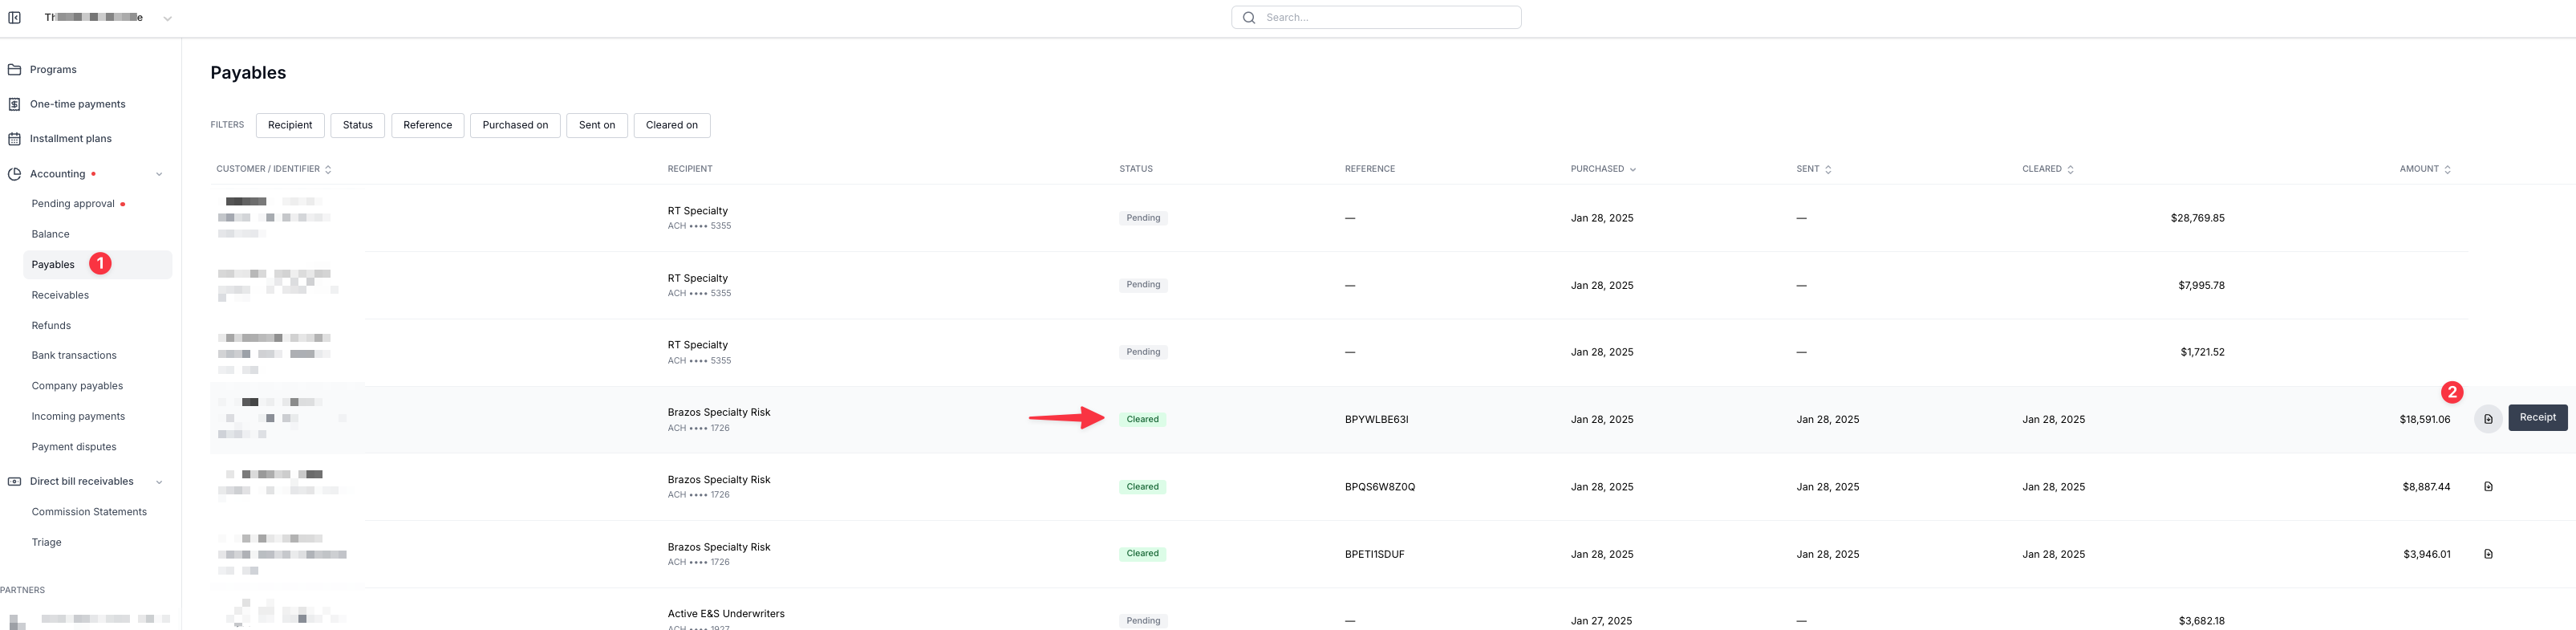Click Active E&S Underwriters recipient
This screenshot has height=630, width=2576.
click(x=726, y=614)
